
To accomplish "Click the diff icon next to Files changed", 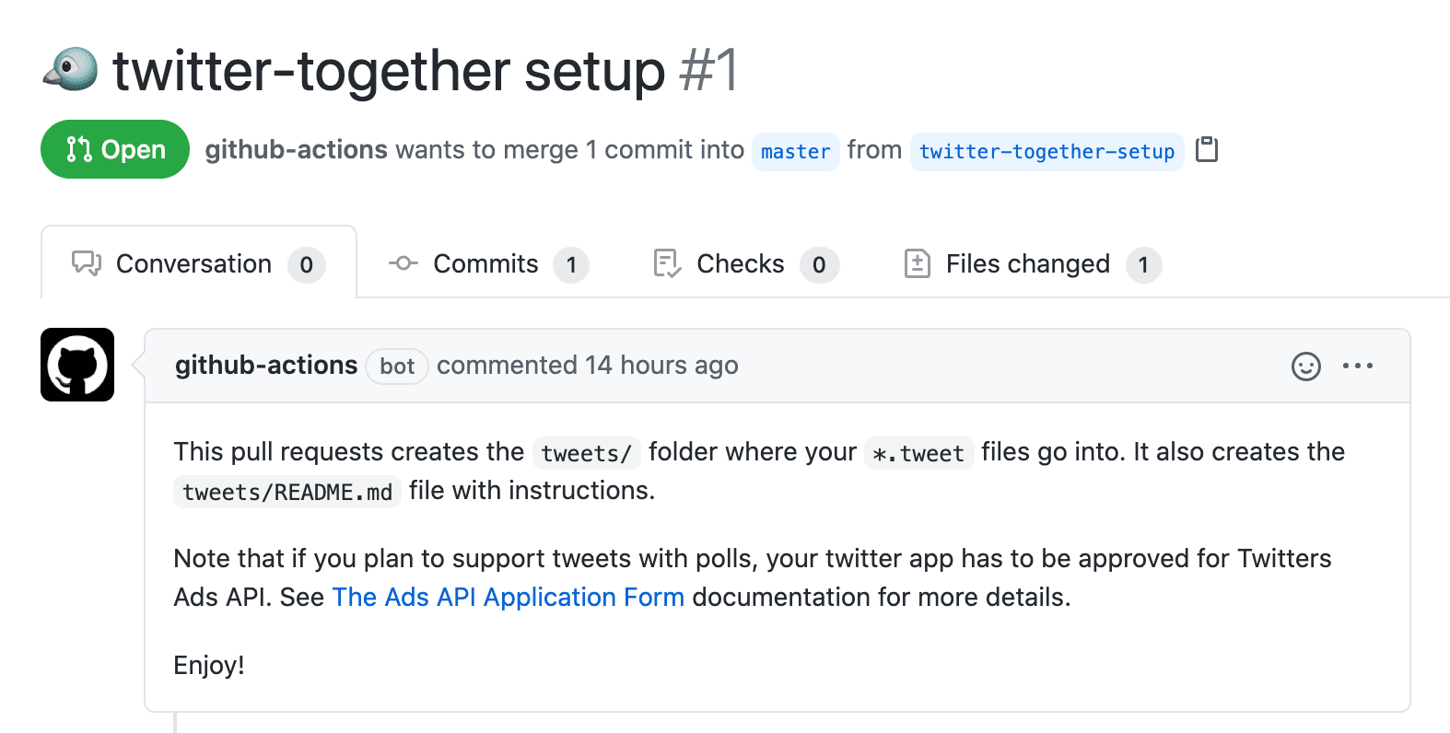I will (918, 263).
